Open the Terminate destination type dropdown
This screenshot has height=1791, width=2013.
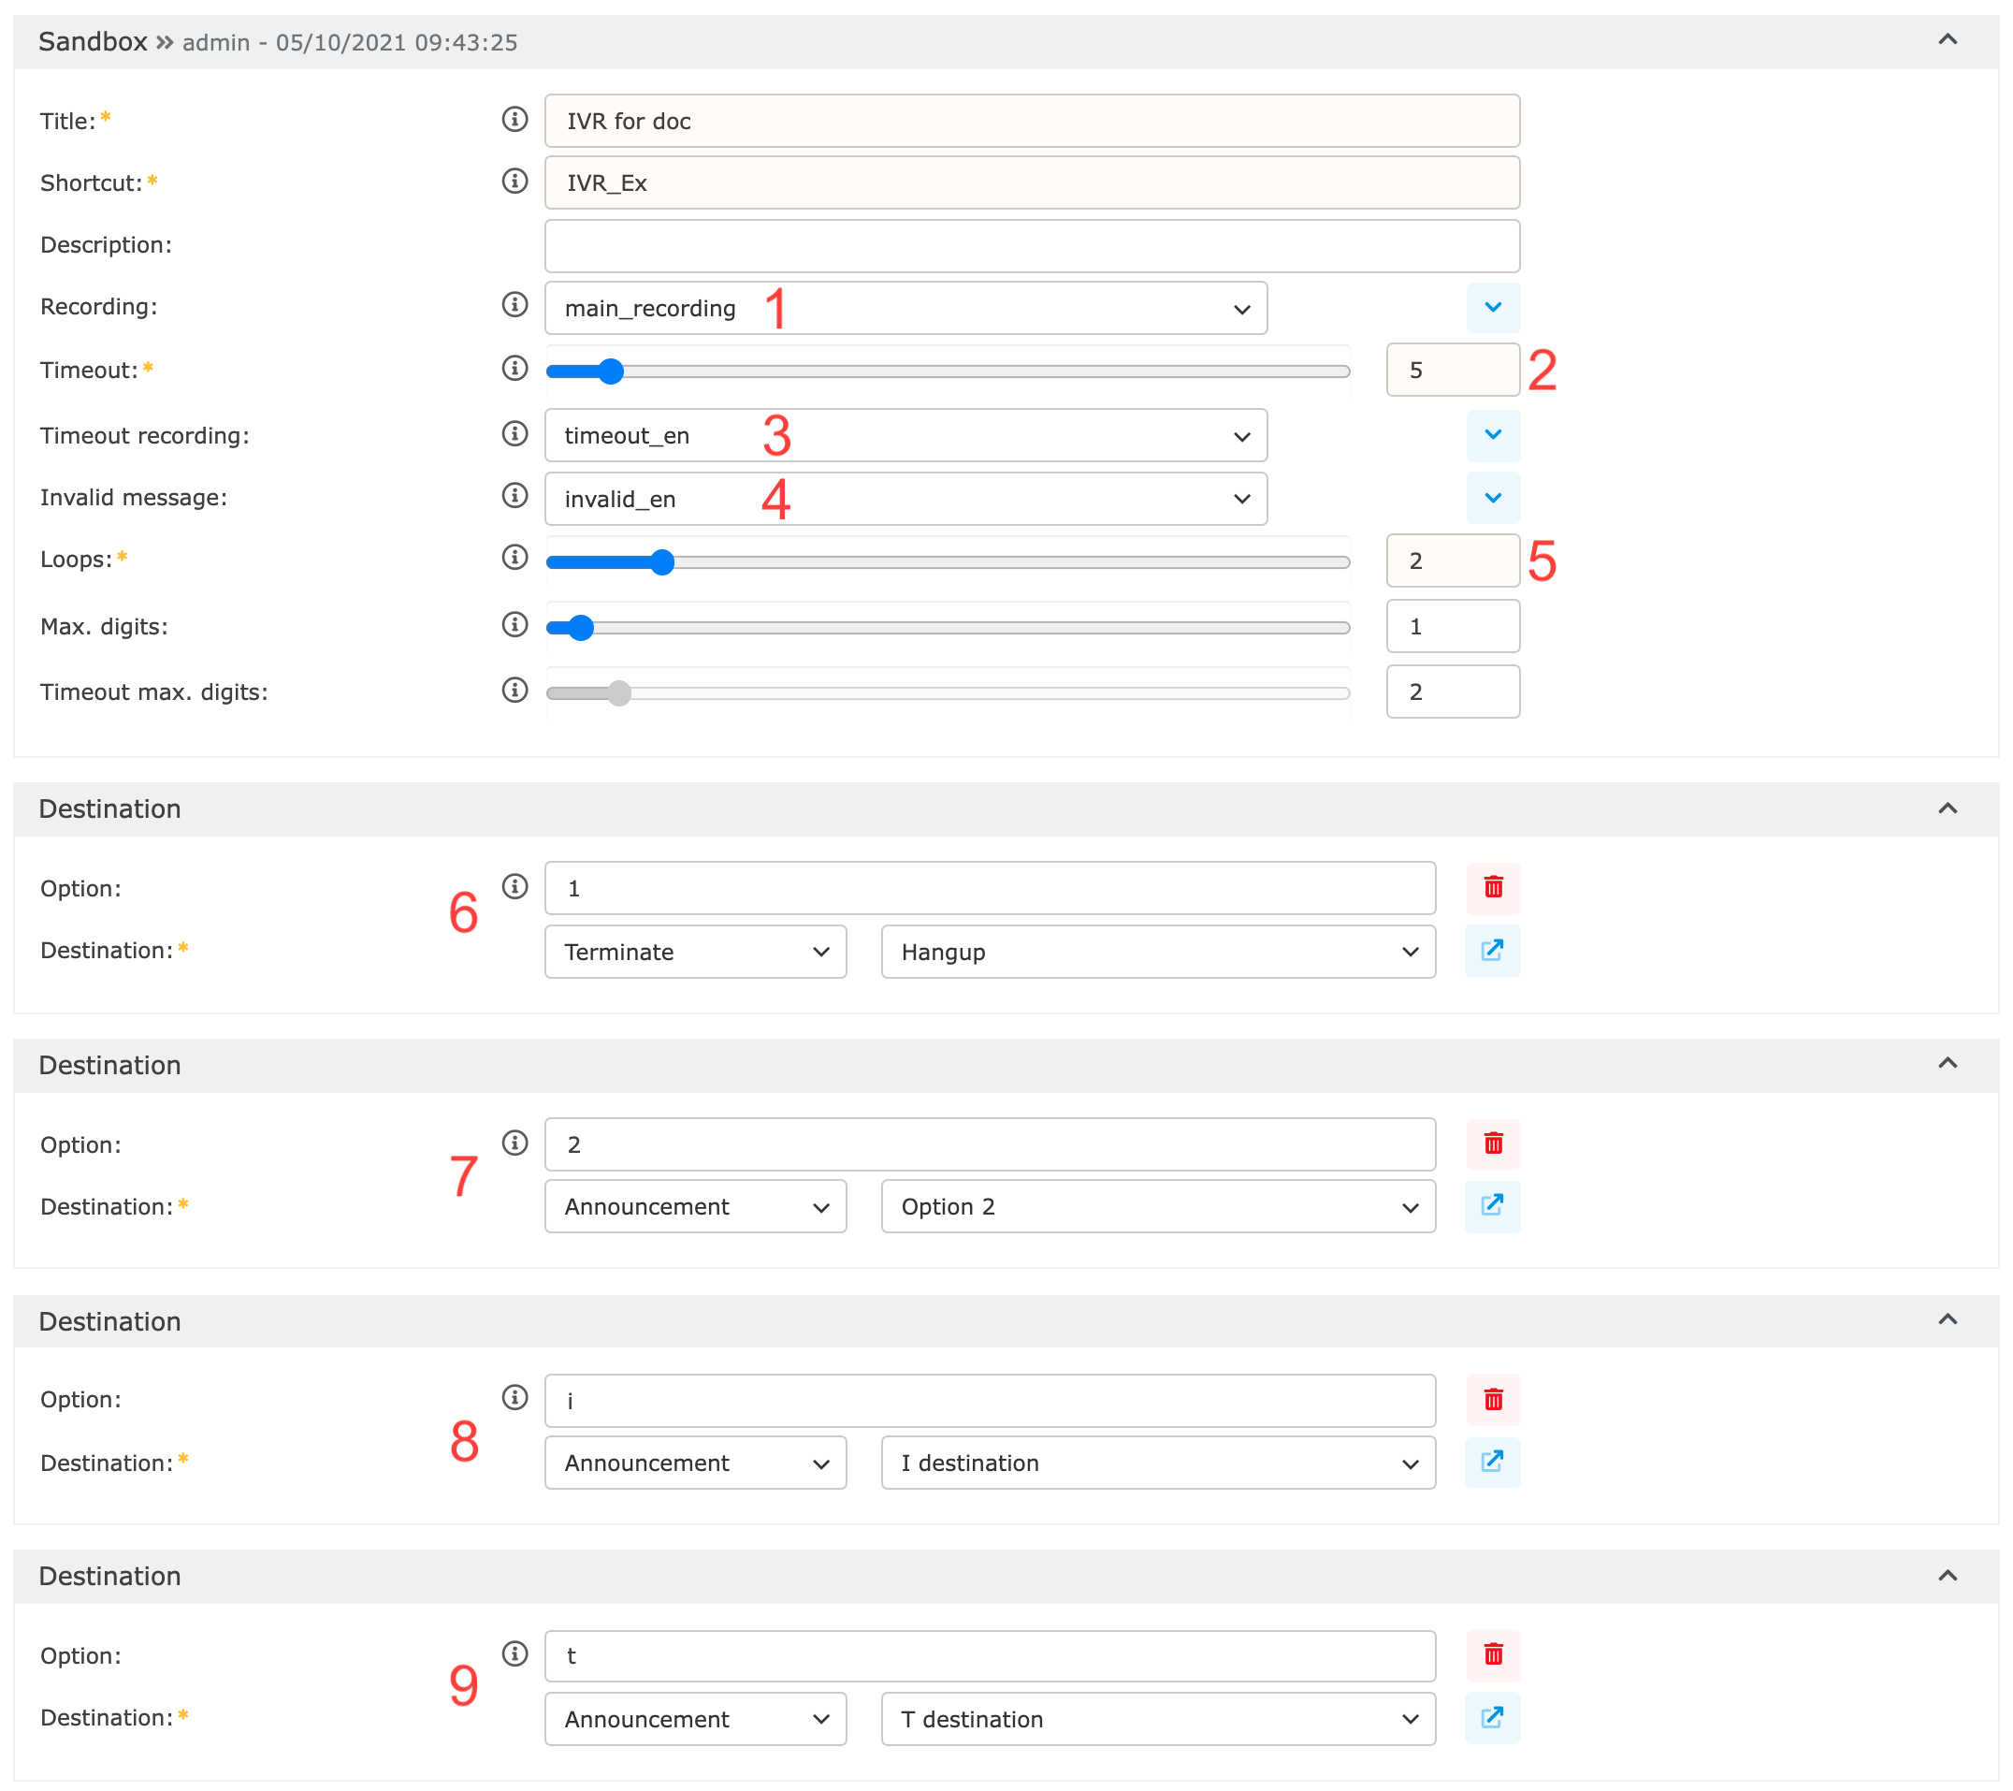click(695, 951)
